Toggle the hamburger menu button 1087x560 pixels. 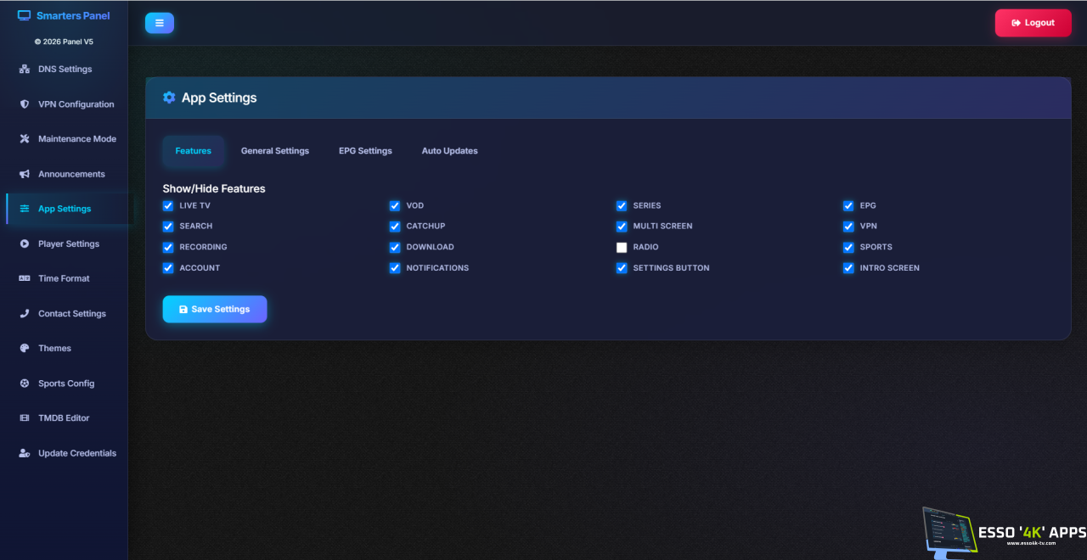point(160,23)
